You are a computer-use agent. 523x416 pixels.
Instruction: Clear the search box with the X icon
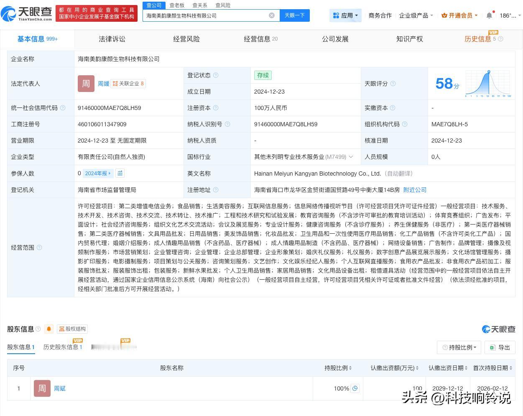272,15
